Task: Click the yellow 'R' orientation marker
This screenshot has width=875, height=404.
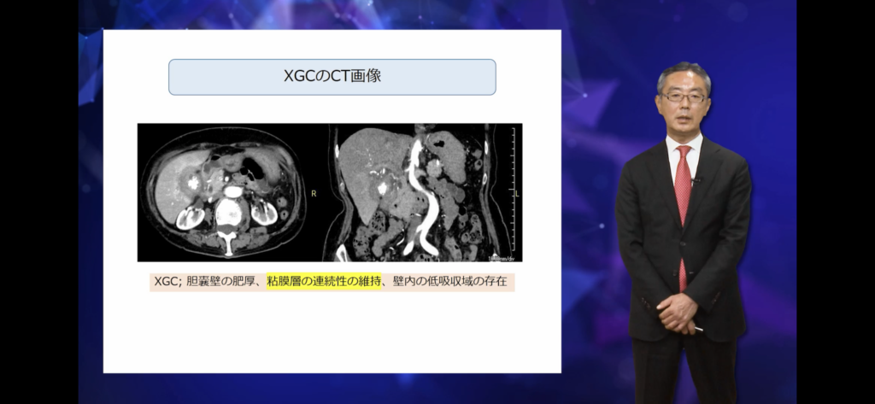Action: [314, 194]
